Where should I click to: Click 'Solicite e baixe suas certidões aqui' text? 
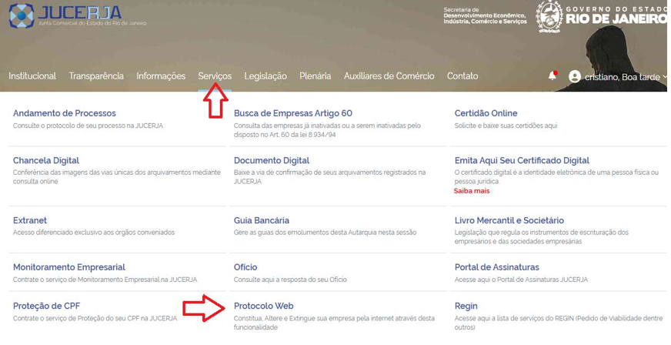point(506,126)
